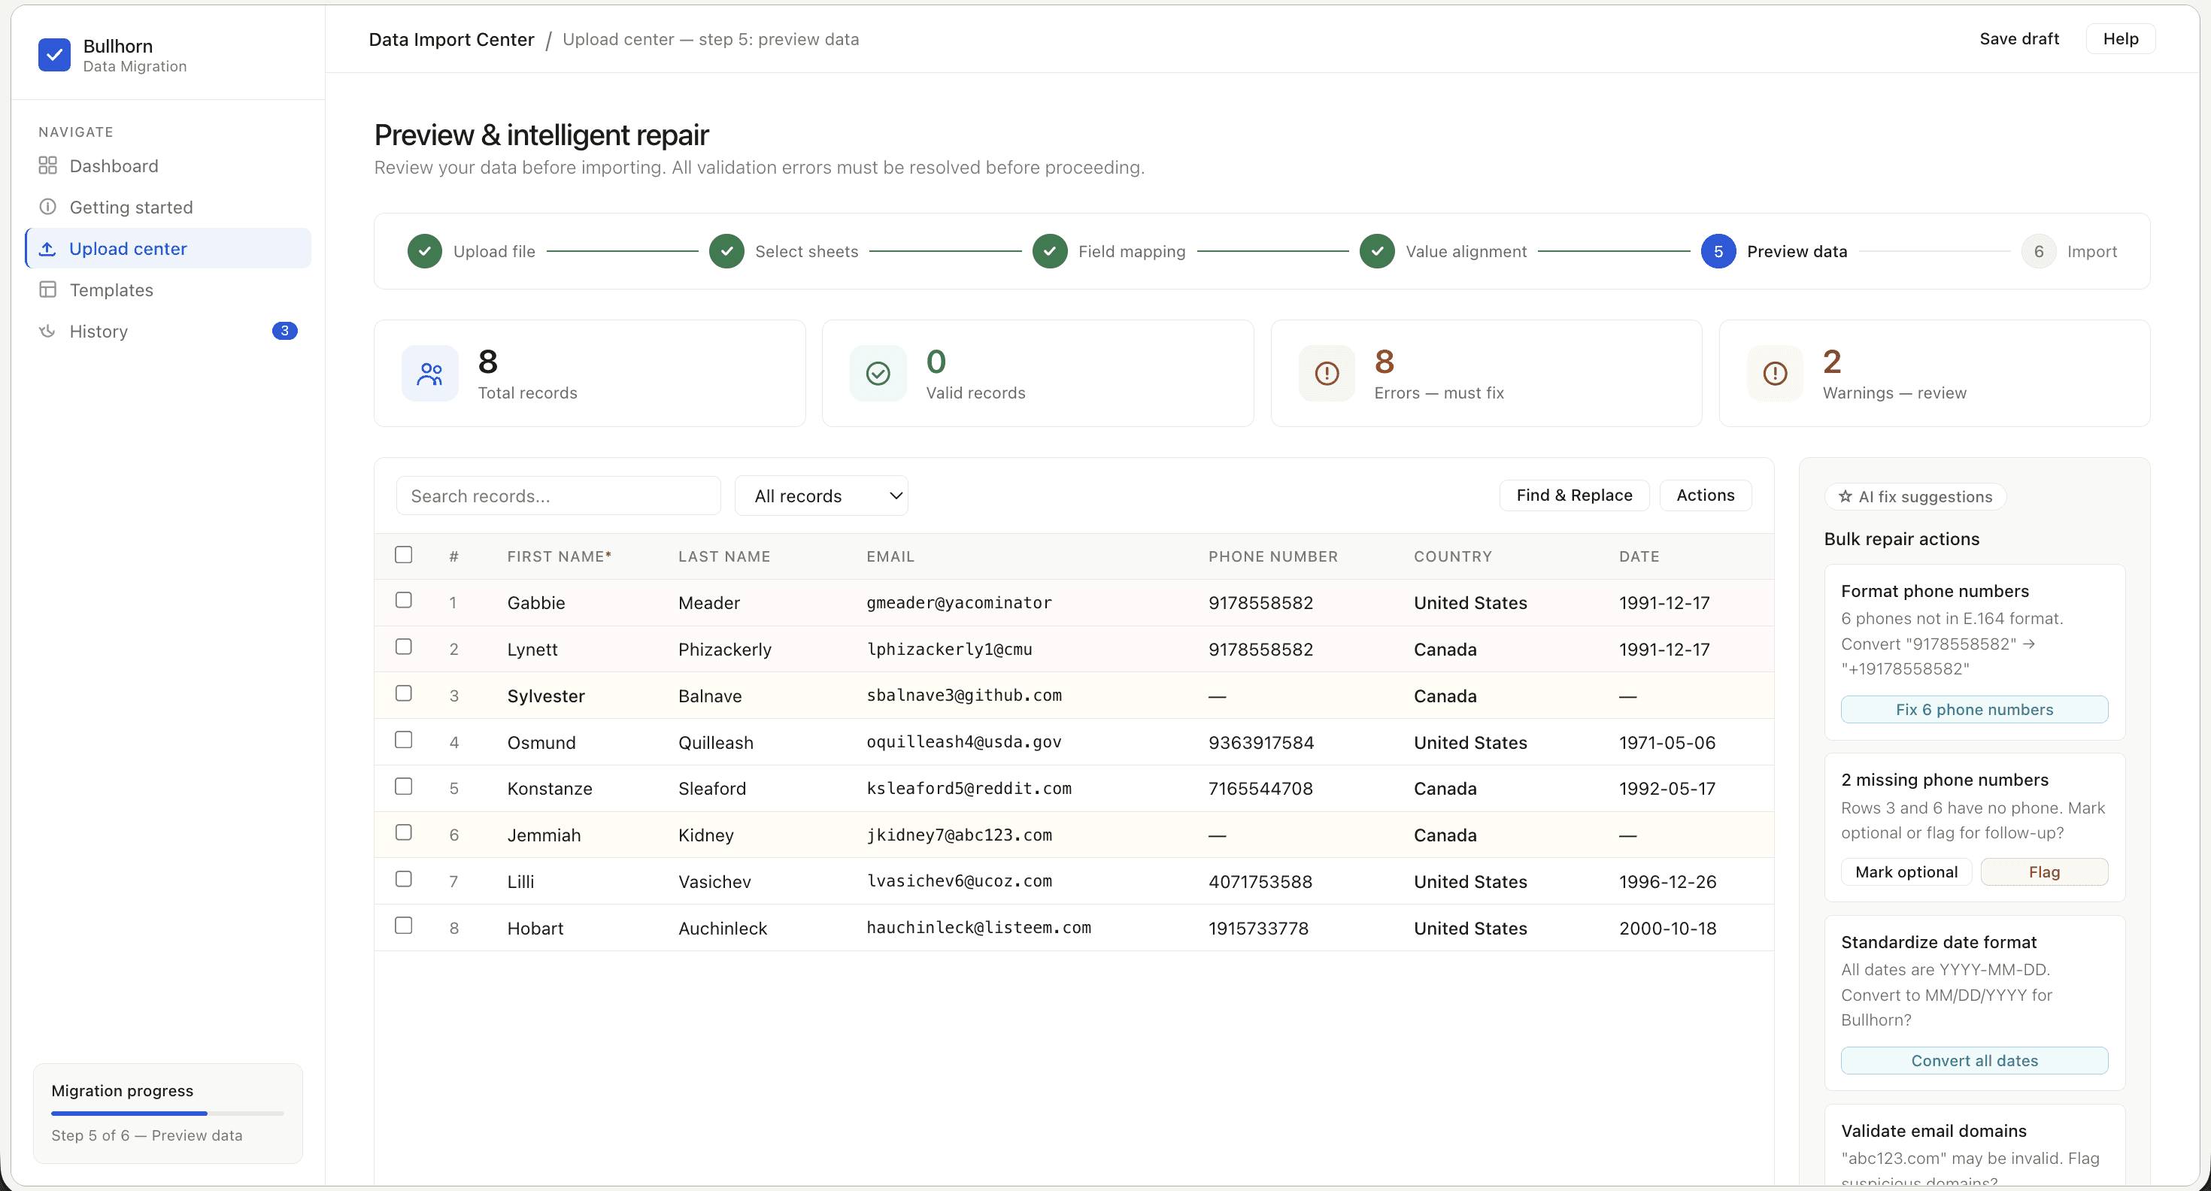The width and height of the screenshot is (2211, 1191).
Task: Click Fix 6 phone numbers button
Action: pos(1974,710)
